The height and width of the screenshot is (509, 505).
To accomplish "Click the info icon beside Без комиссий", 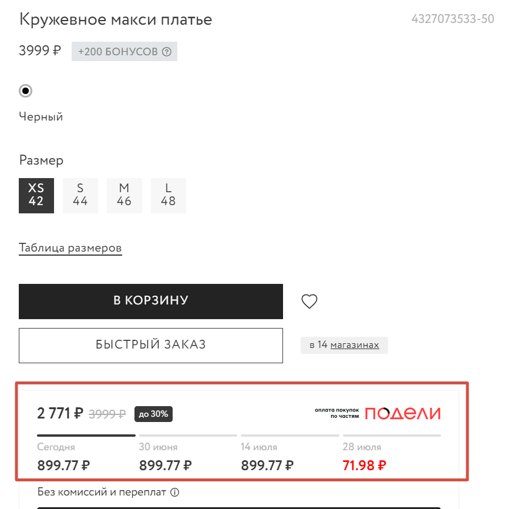I will pos(174,493).
